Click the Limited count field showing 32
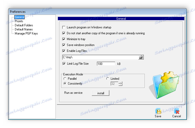 point(114,84)
